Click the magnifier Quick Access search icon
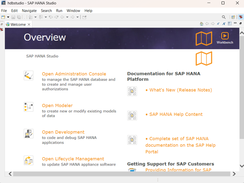 (224, 17)
